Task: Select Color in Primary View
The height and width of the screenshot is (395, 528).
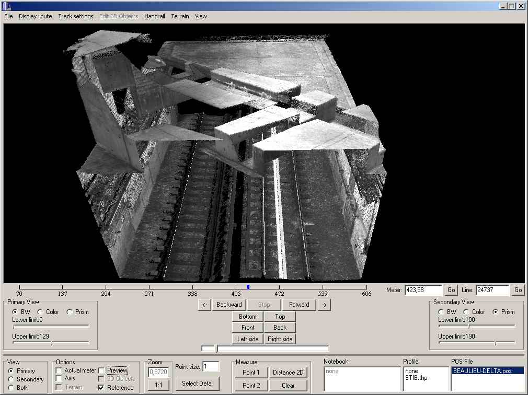Action: coord(41,312)
